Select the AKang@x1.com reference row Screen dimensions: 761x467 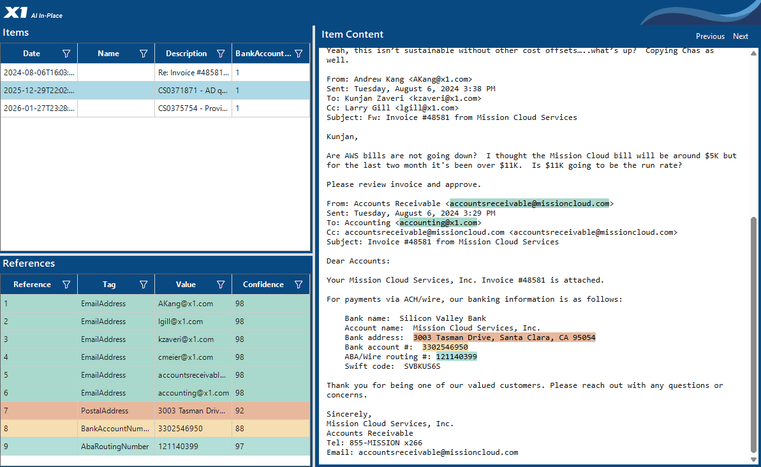tap(155, 304)
